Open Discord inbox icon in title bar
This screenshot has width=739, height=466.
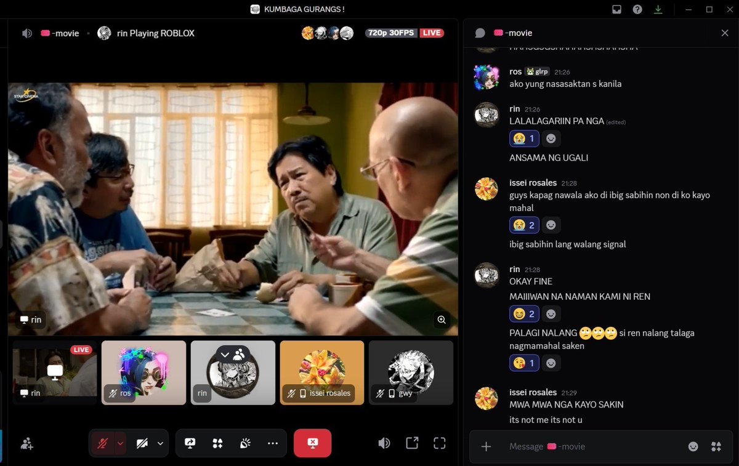coord(616,9)
